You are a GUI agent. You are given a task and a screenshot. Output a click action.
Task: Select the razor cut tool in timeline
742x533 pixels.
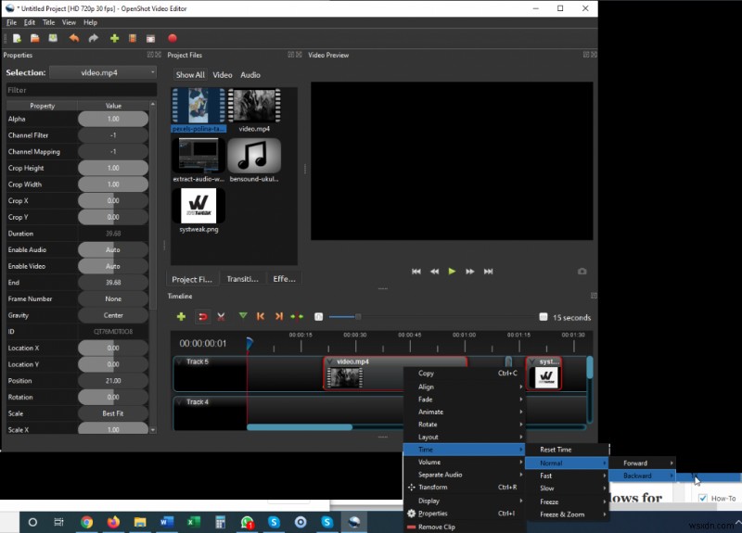221,316
